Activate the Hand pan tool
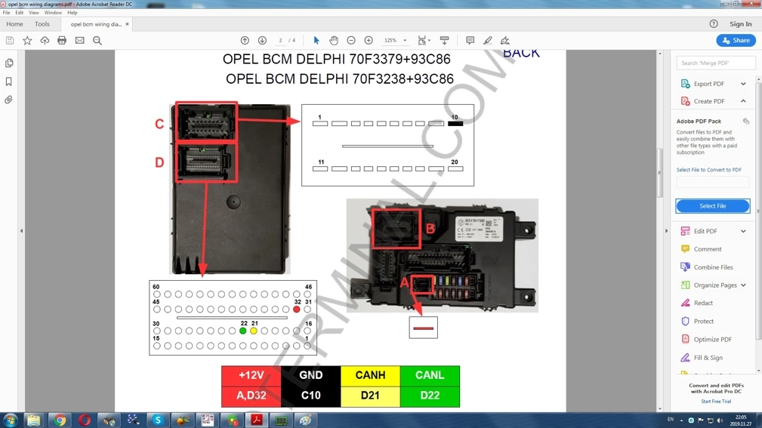 pos(334,40)
